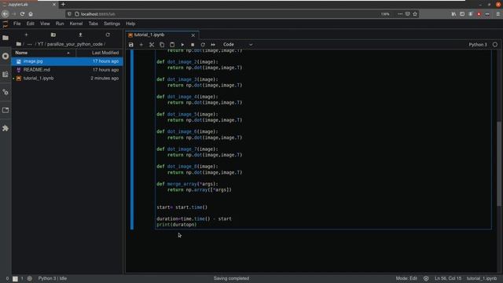Open the Firefox library icon
This screenshot has height=283, width=503.
[453, 14]
